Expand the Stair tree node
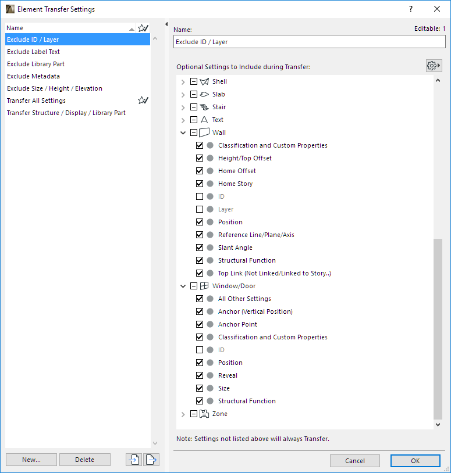This screenshot has width=451, height=473. point(183,107)
